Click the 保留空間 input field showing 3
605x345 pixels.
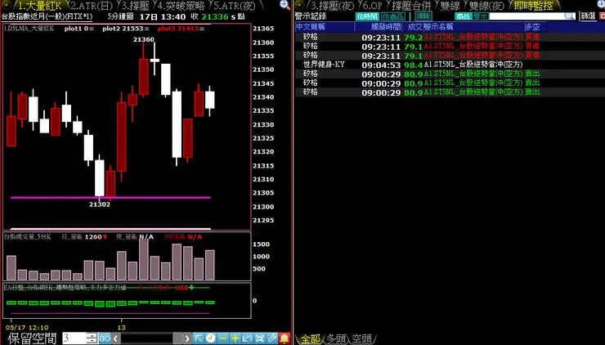pos(74,338)
